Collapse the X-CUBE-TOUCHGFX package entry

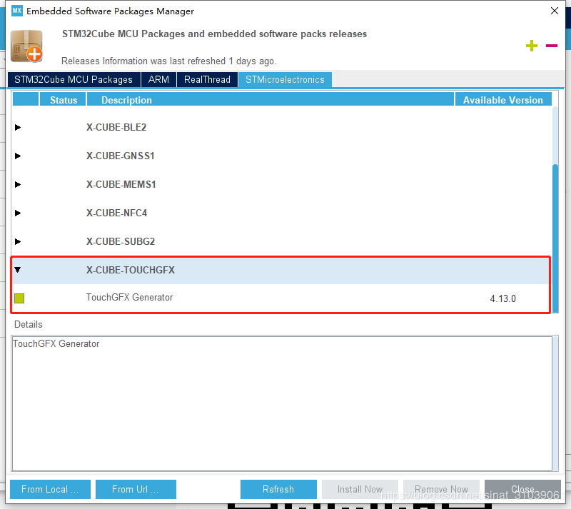(17, 270)
